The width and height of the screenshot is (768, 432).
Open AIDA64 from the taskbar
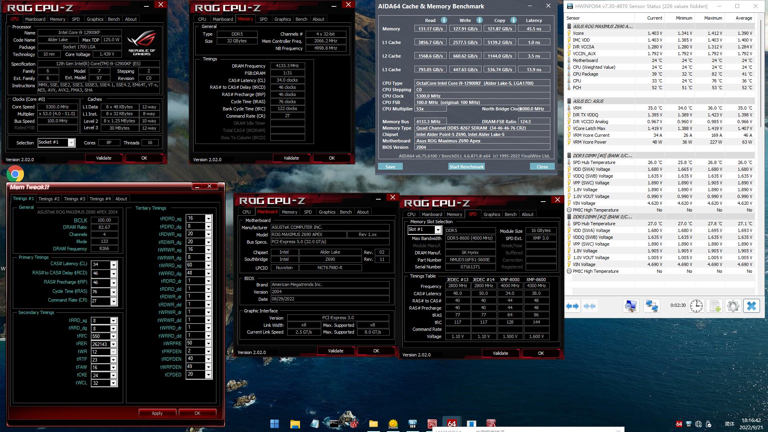pyautogui.click(x=452, y=424)
